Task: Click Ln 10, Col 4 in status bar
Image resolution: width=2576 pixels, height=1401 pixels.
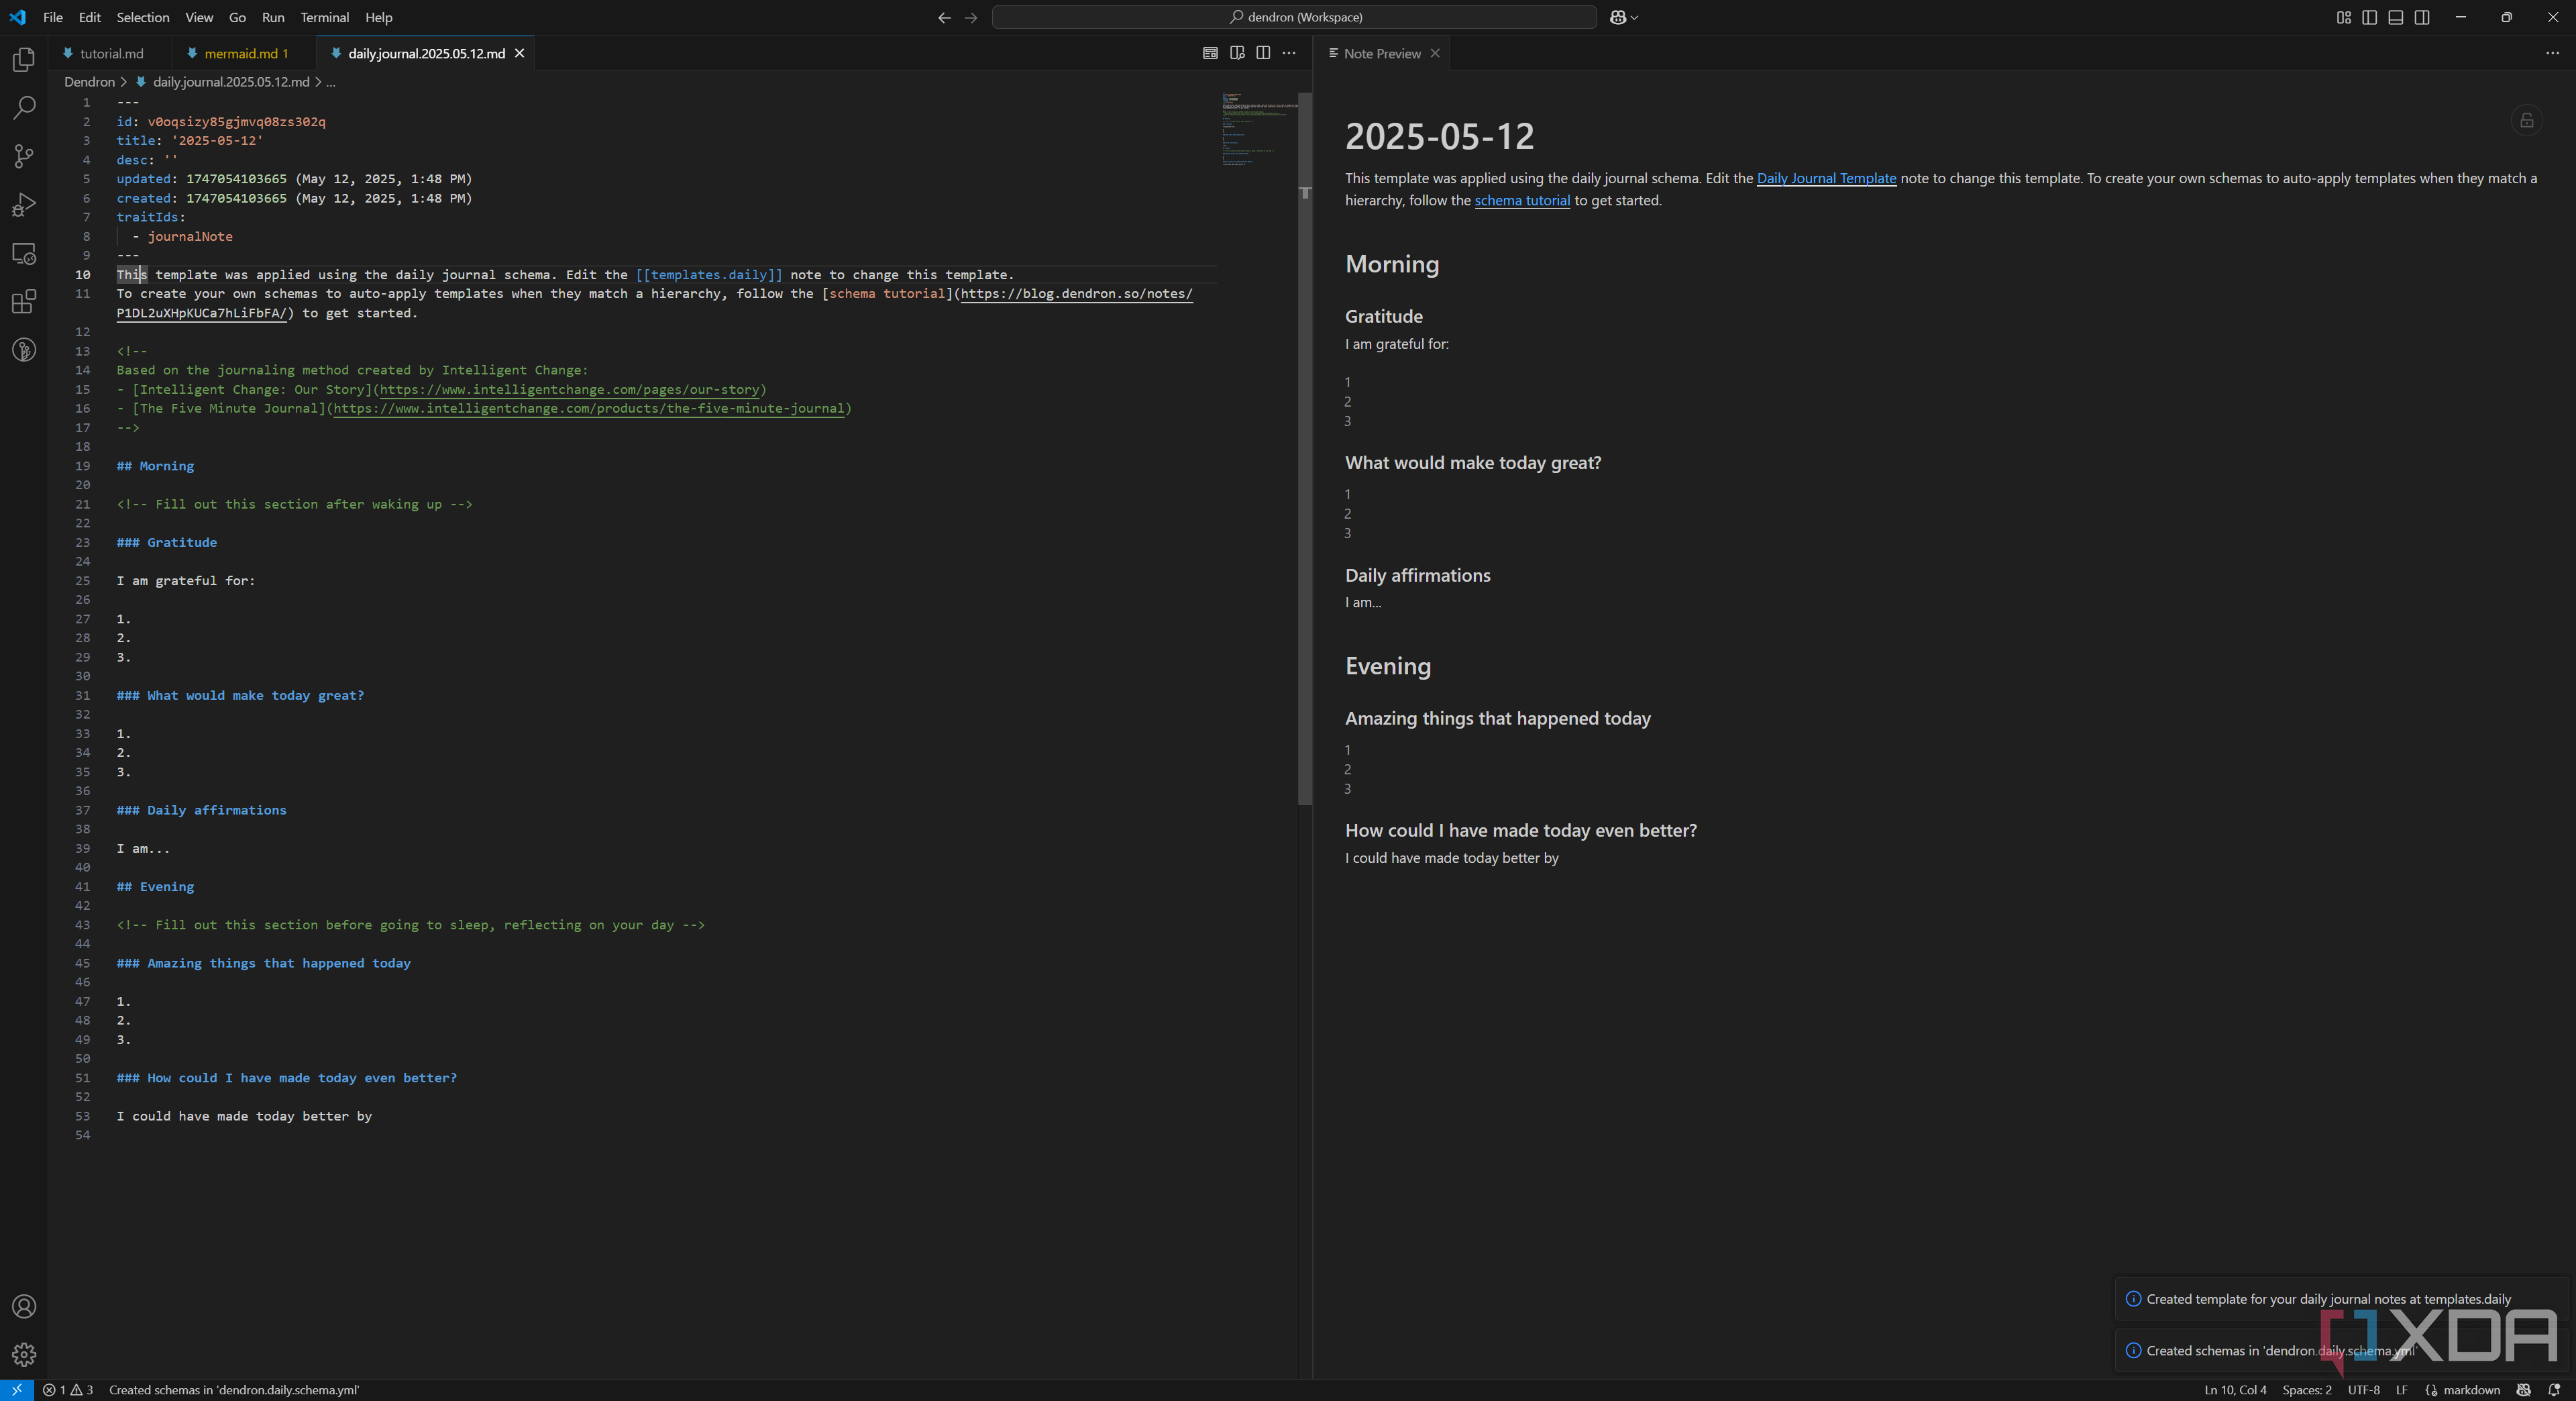Action: 2235,1390
